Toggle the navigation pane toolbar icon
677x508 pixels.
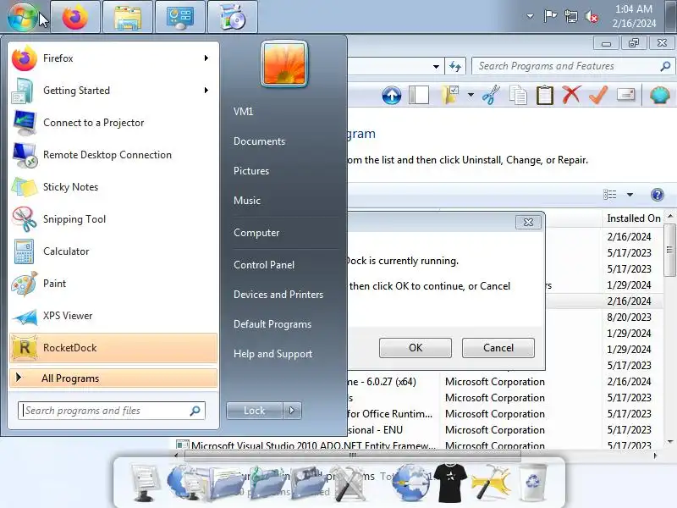418,95
